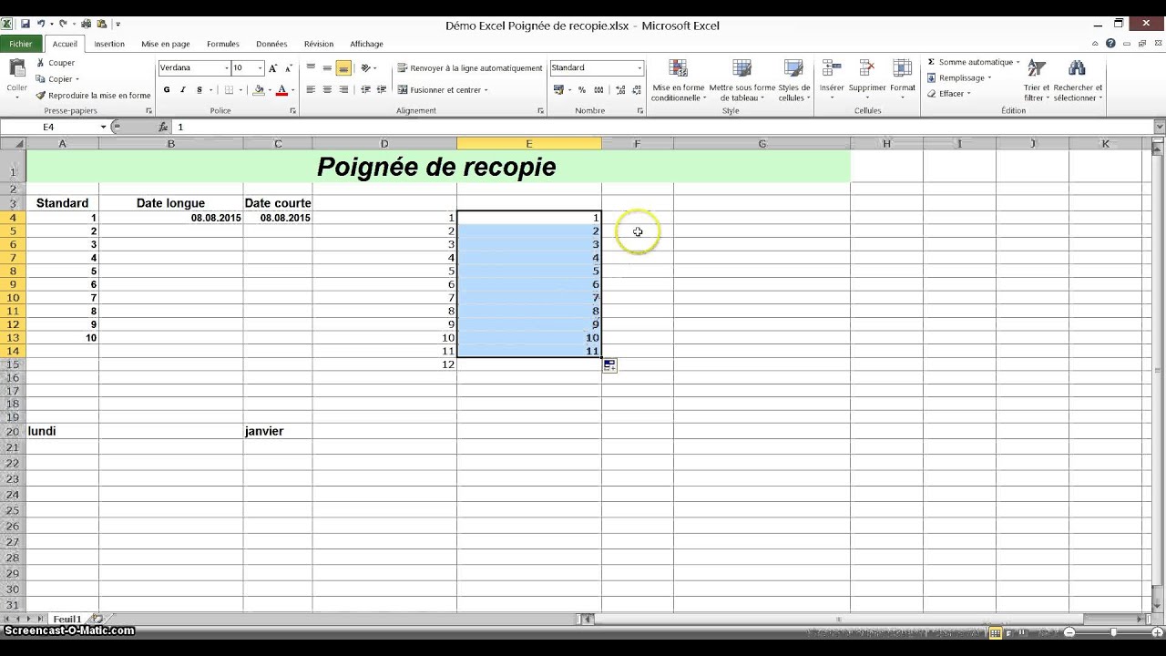The height and width of the screenshot is (656, 1166).
Task: Align text left
Action: [311, 89]
